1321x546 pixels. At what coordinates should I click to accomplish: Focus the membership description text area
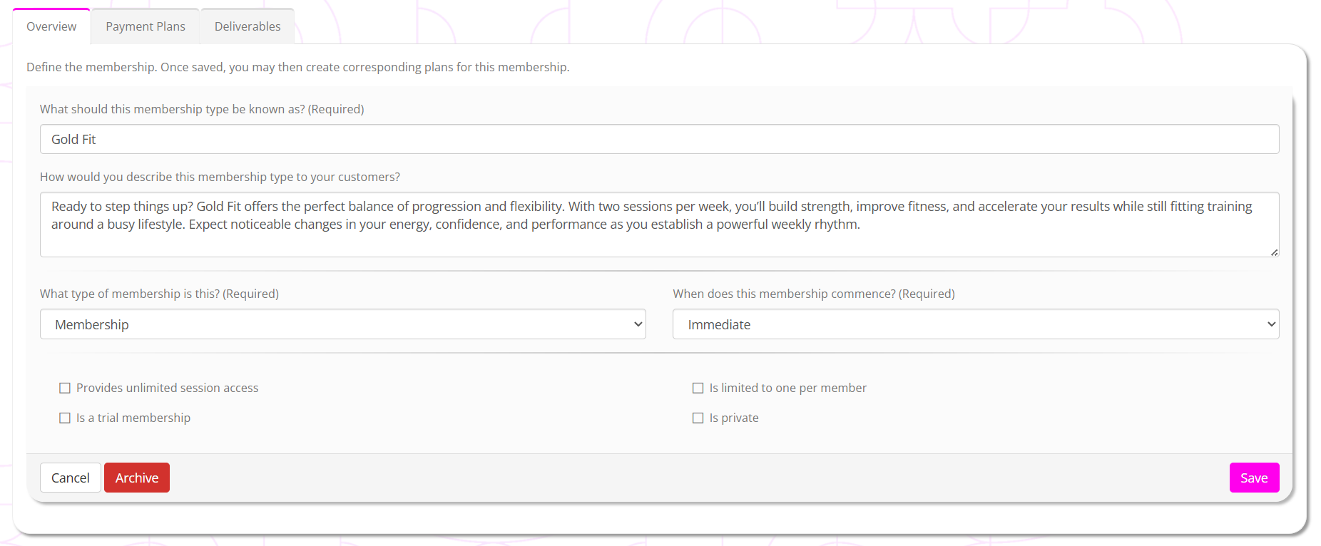coord(659,224)
